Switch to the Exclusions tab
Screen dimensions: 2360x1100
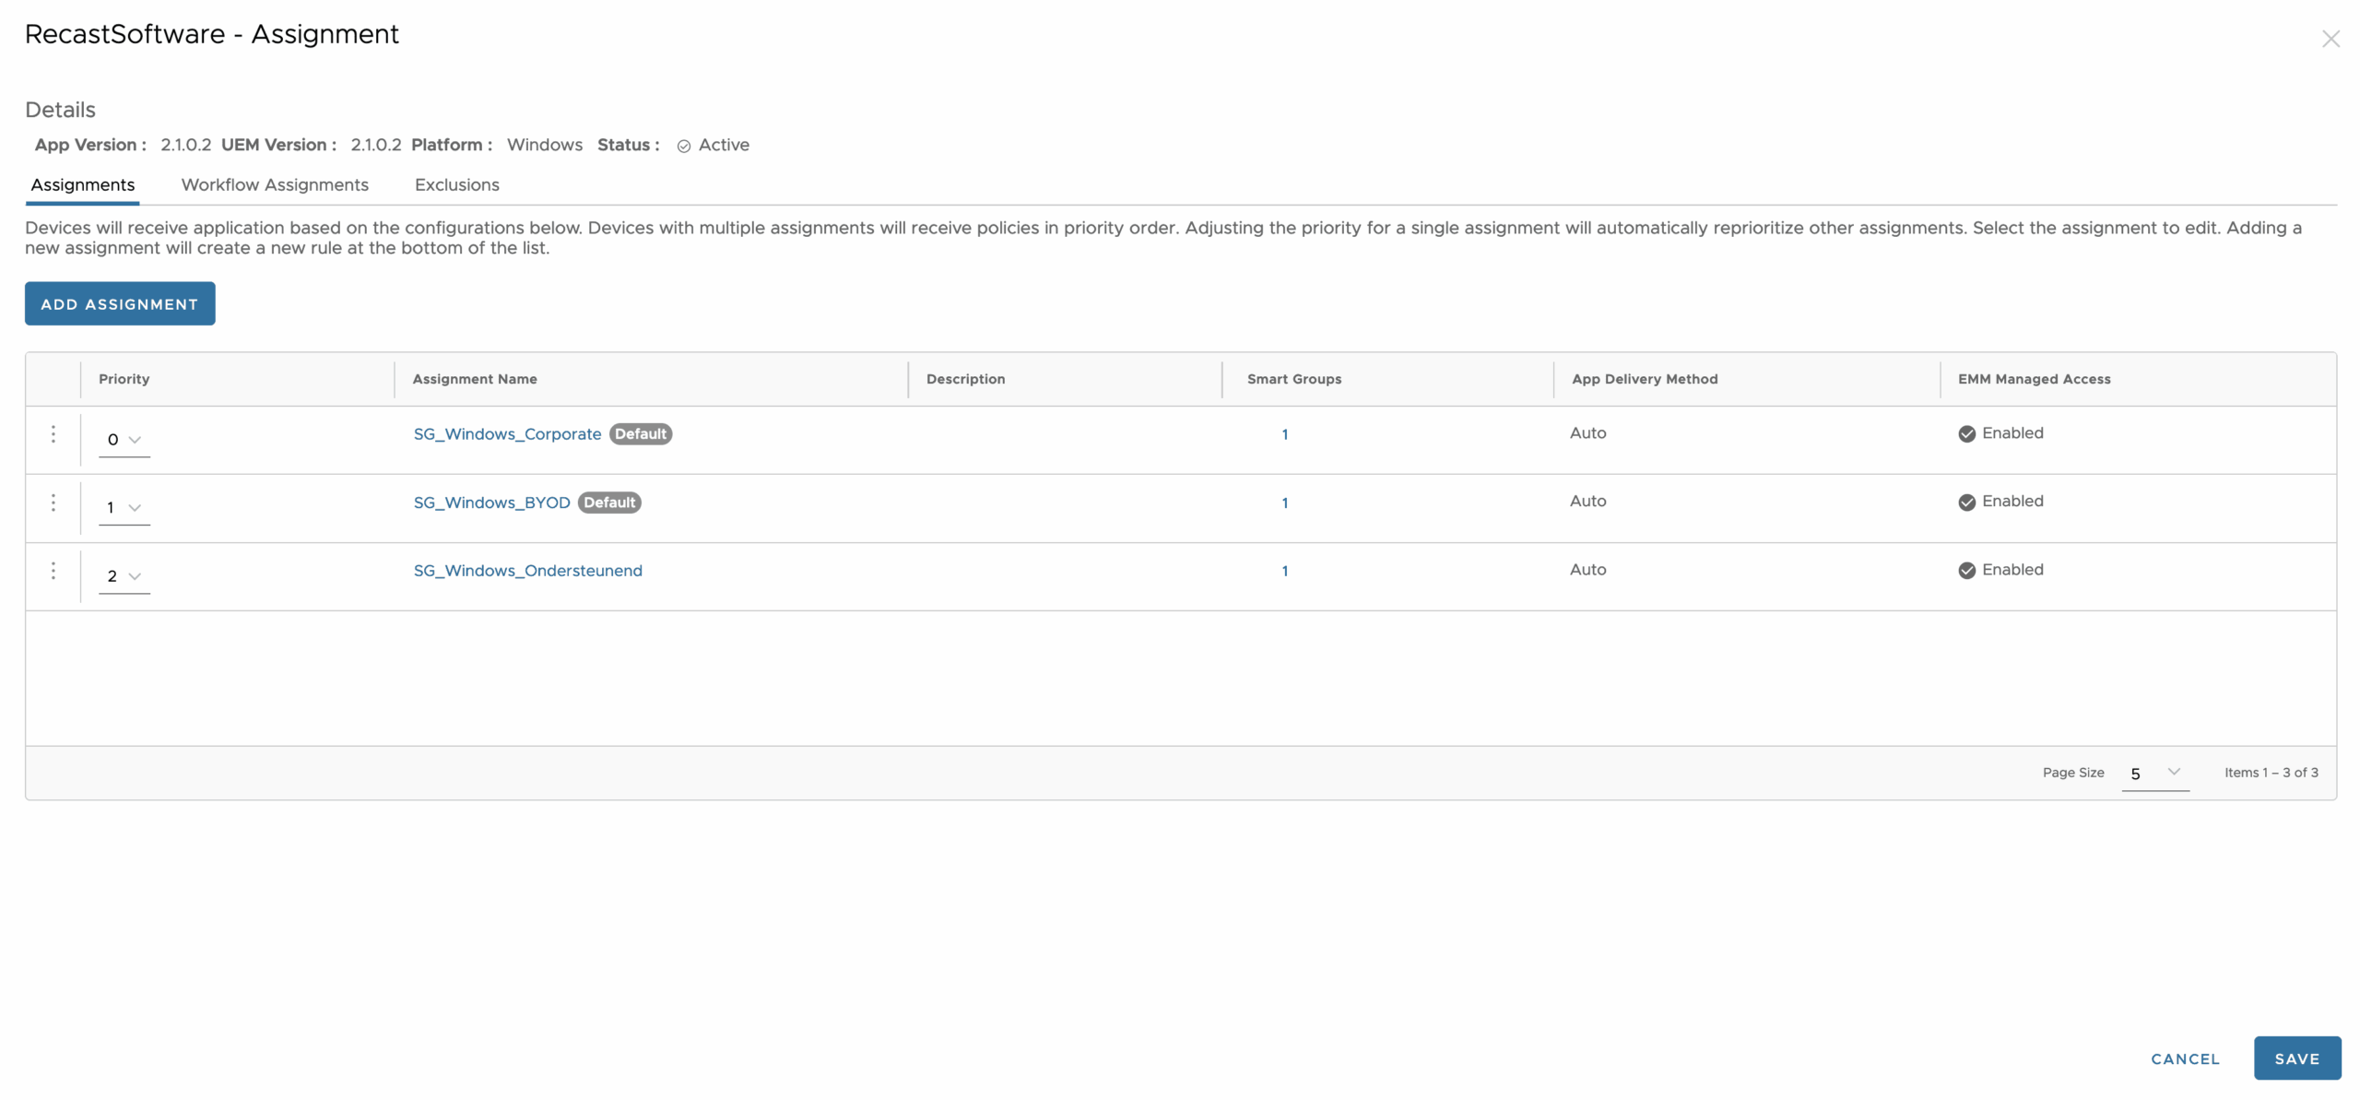pyautogui.click(x=456, y=184)
